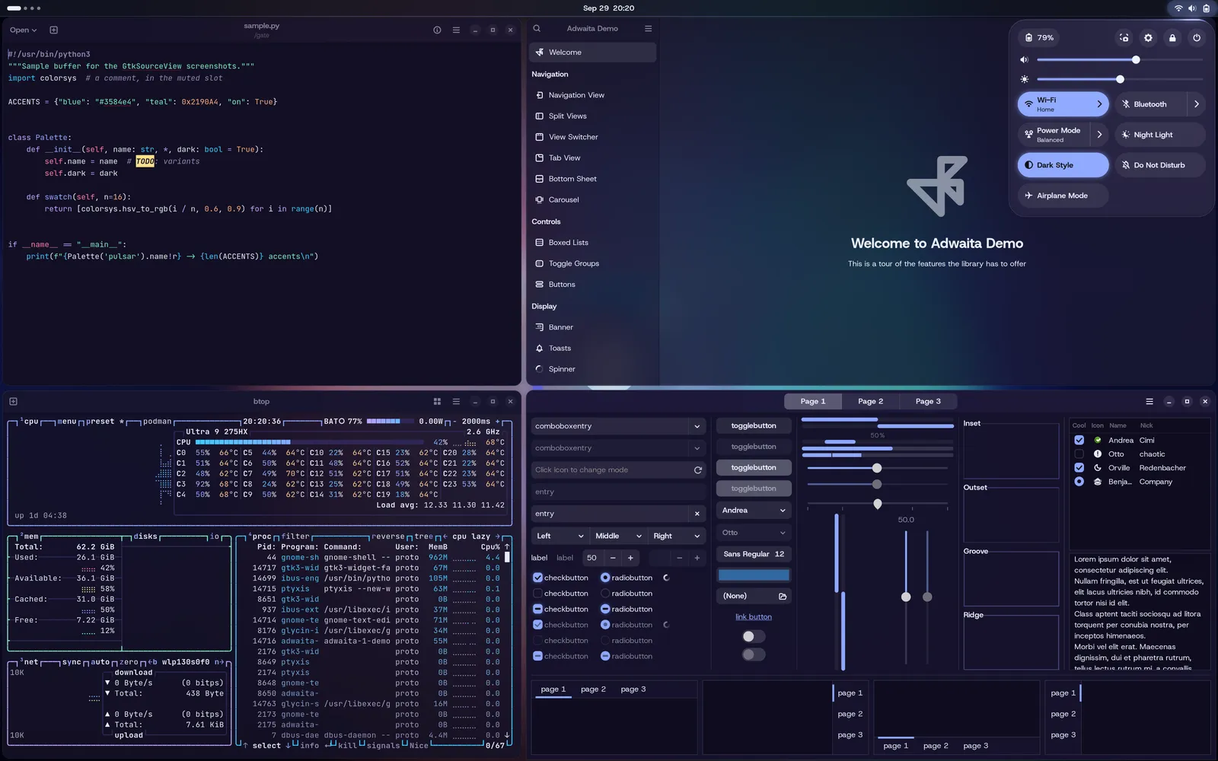Image resolution: width=1218 pixels, height=761 pixels.
Task: Click the Sans Regular 12 font button
Action: pyautogui.click(x=754, y=554)
